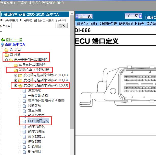Image resolution: width=156 pixels, height=155 pixels.
Task: Click the page icon beside 客户所述故障分析检查表
Action: coord(24,101)
